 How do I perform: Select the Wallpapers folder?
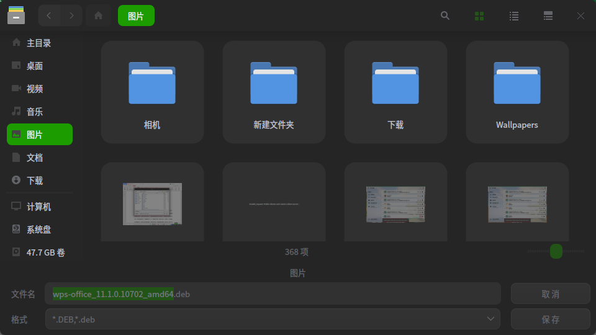517,92
